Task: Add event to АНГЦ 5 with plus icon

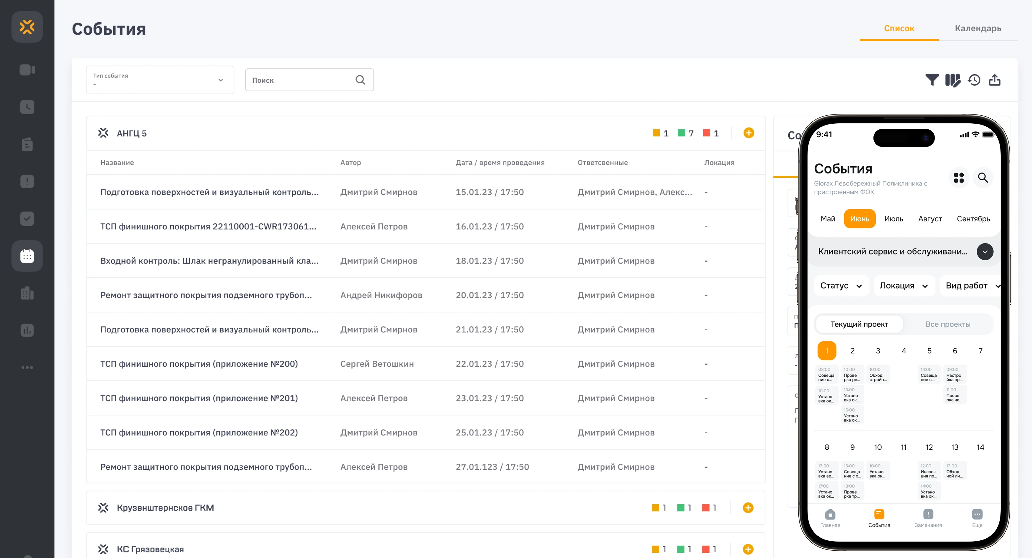Action: point(748,133)
